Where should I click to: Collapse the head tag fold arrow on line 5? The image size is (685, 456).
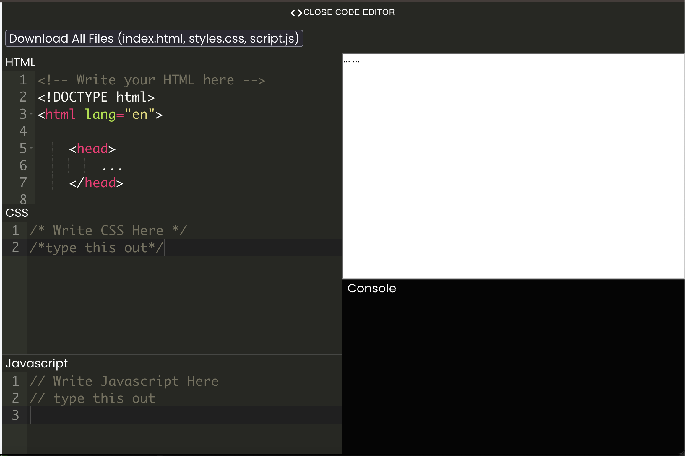pyautogui.click(x=31, y=148)
